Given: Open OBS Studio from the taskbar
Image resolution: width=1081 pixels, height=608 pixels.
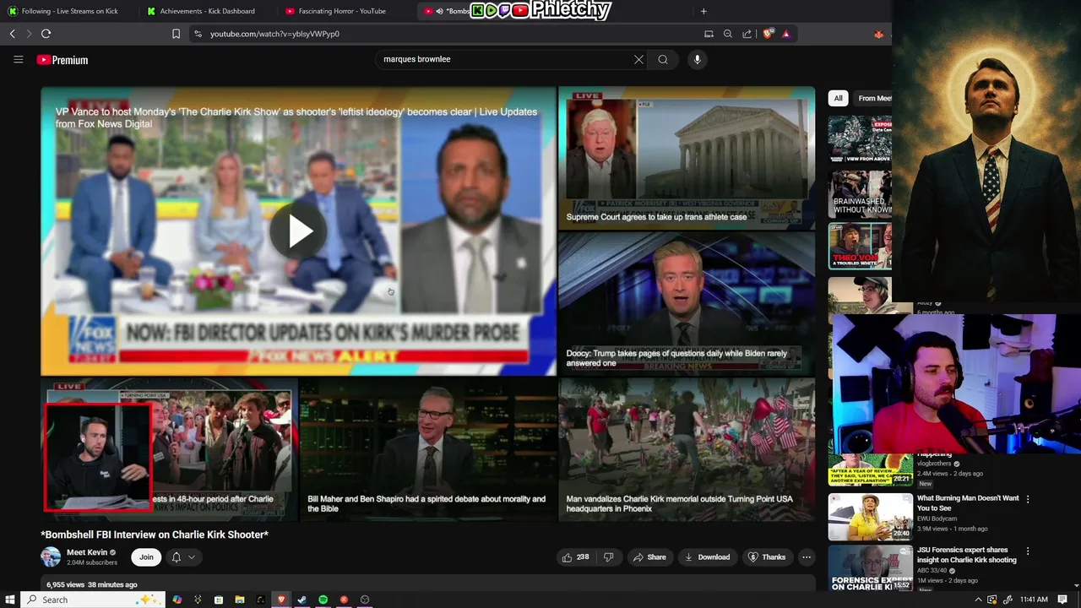Looking at the screenshot, I should pyautogui.click(x=365, y=600).
